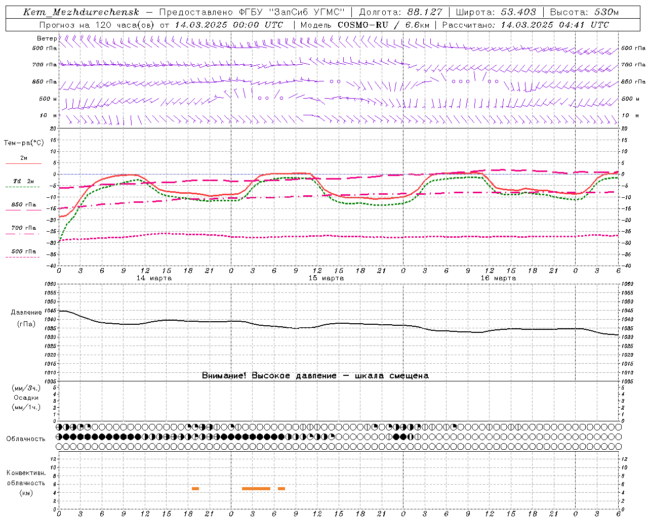This screenshot has height=518, width=648.
Task: Click the (гПа) unit under Давление
Action: pyautogui.click(x=26, y=324)
